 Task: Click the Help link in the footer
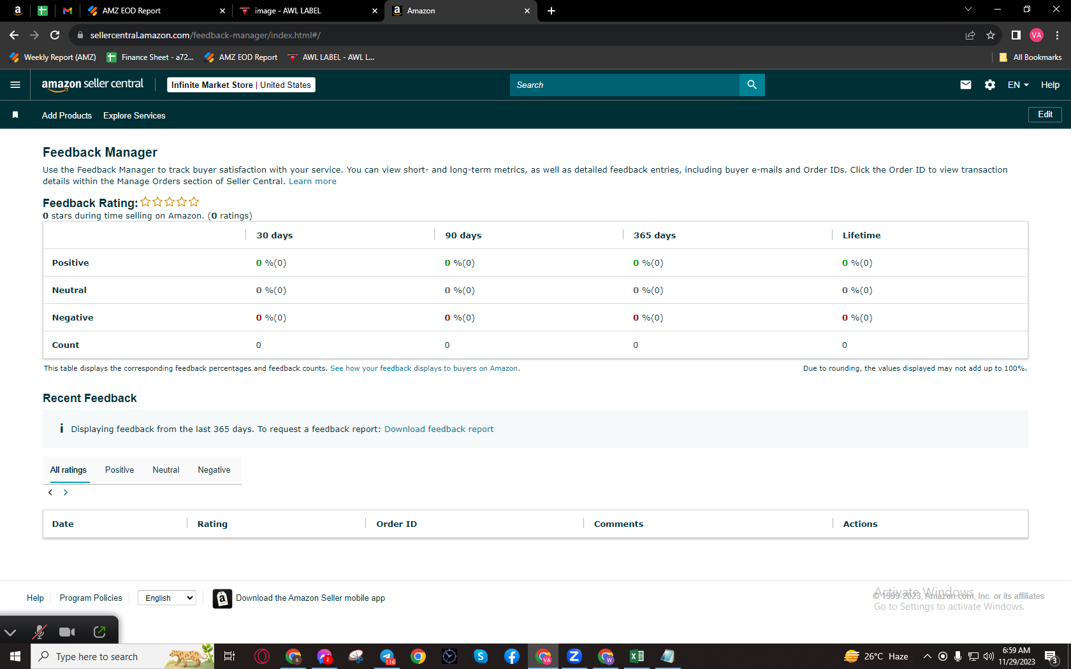tap(35, 598)
